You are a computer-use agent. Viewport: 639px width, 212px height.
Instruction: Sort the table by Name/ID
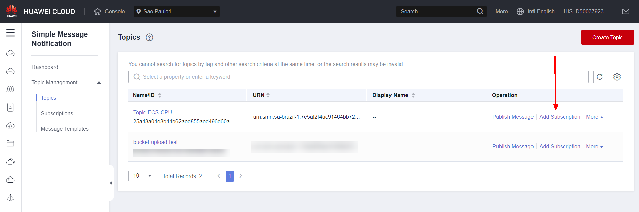pos(160,95)
